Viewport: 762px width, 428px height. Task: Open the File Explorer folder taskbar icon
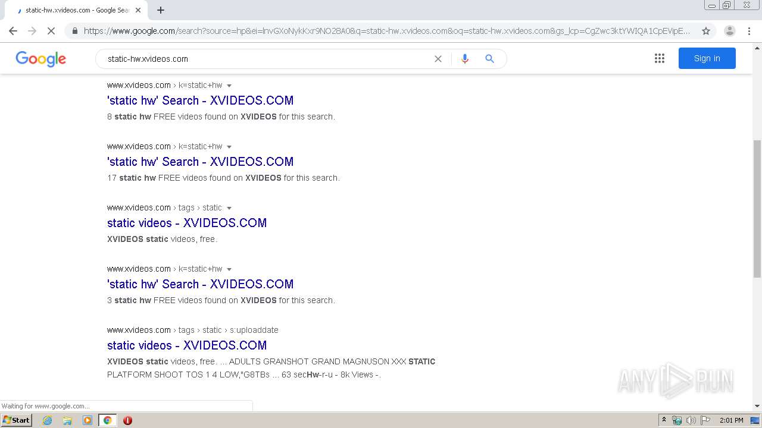coord(67,420)
